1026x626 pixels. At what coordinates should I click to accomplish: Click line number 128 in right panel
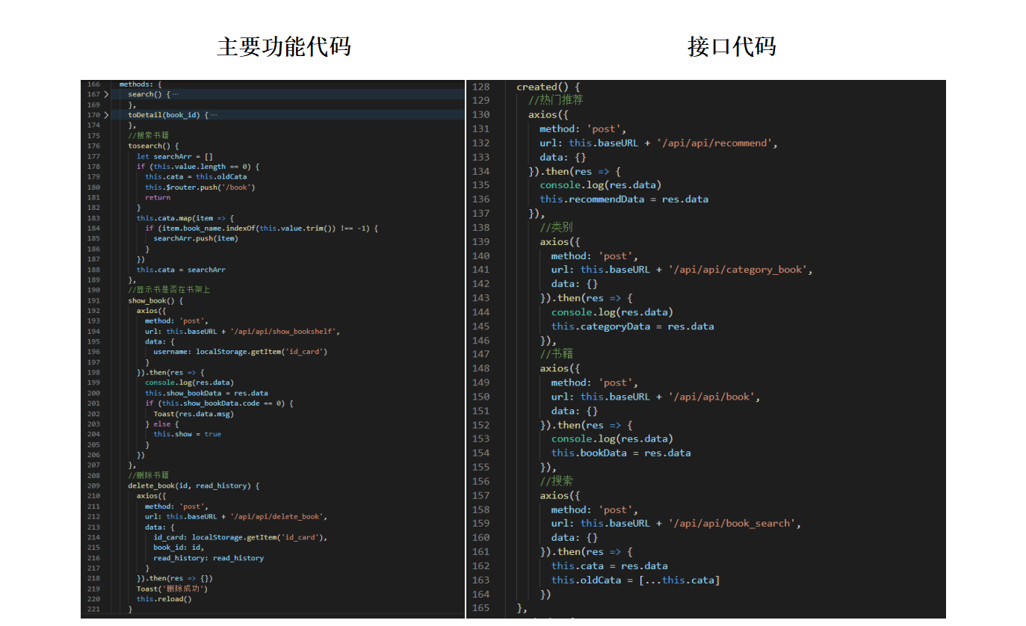click(x=480, y=87)
